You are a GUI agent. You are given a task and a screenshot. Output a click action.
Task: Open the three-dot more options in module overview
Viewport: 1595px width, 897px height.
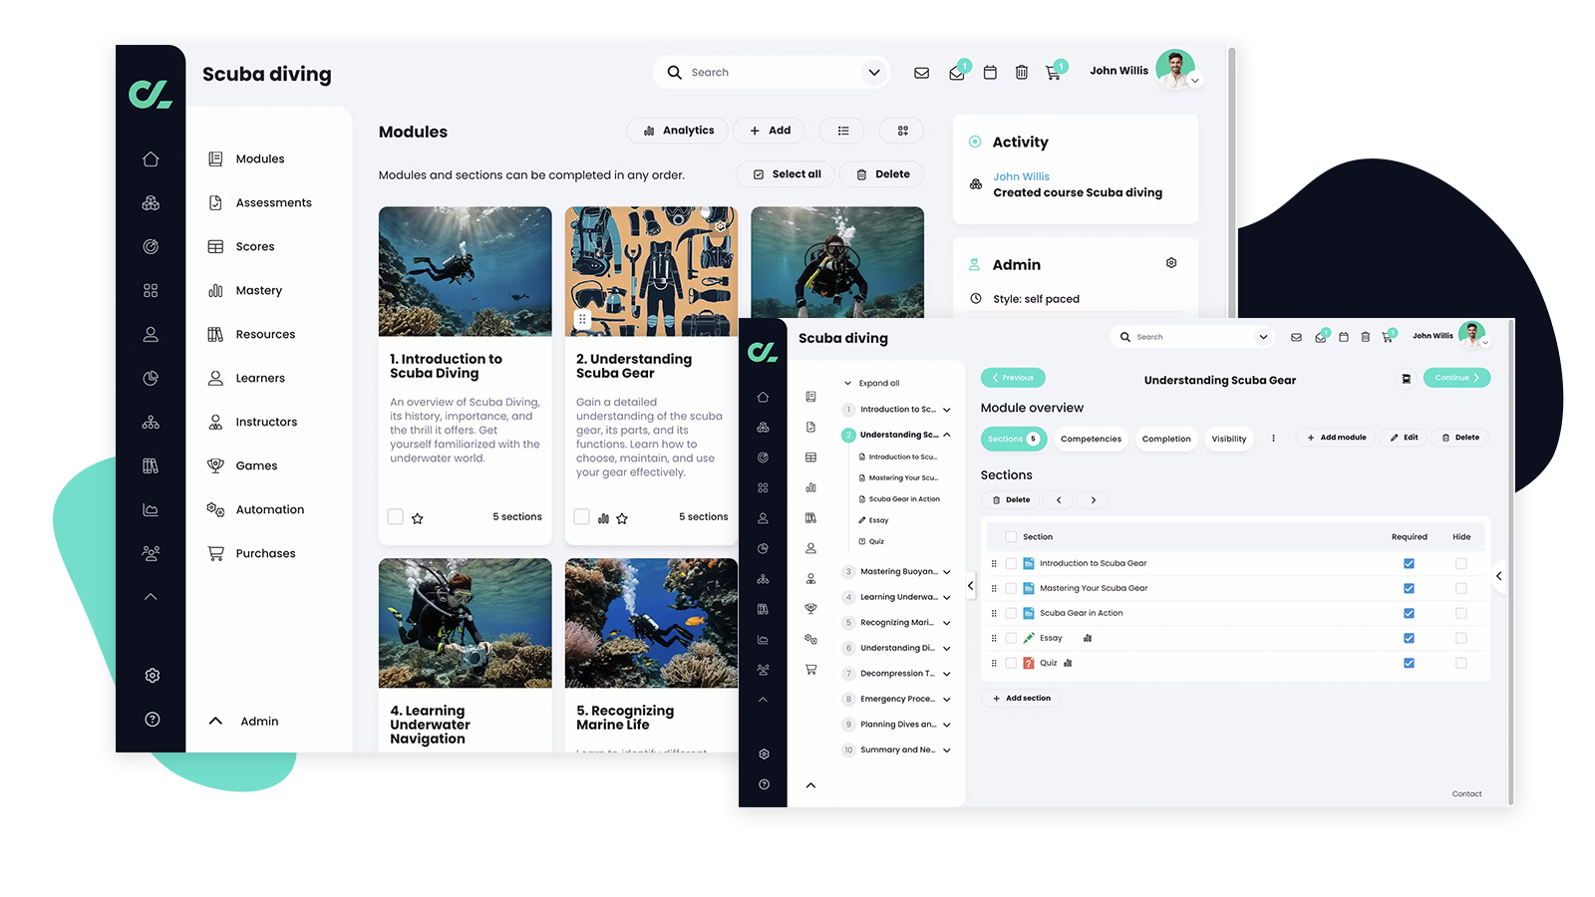click(x=1273, y=439)
